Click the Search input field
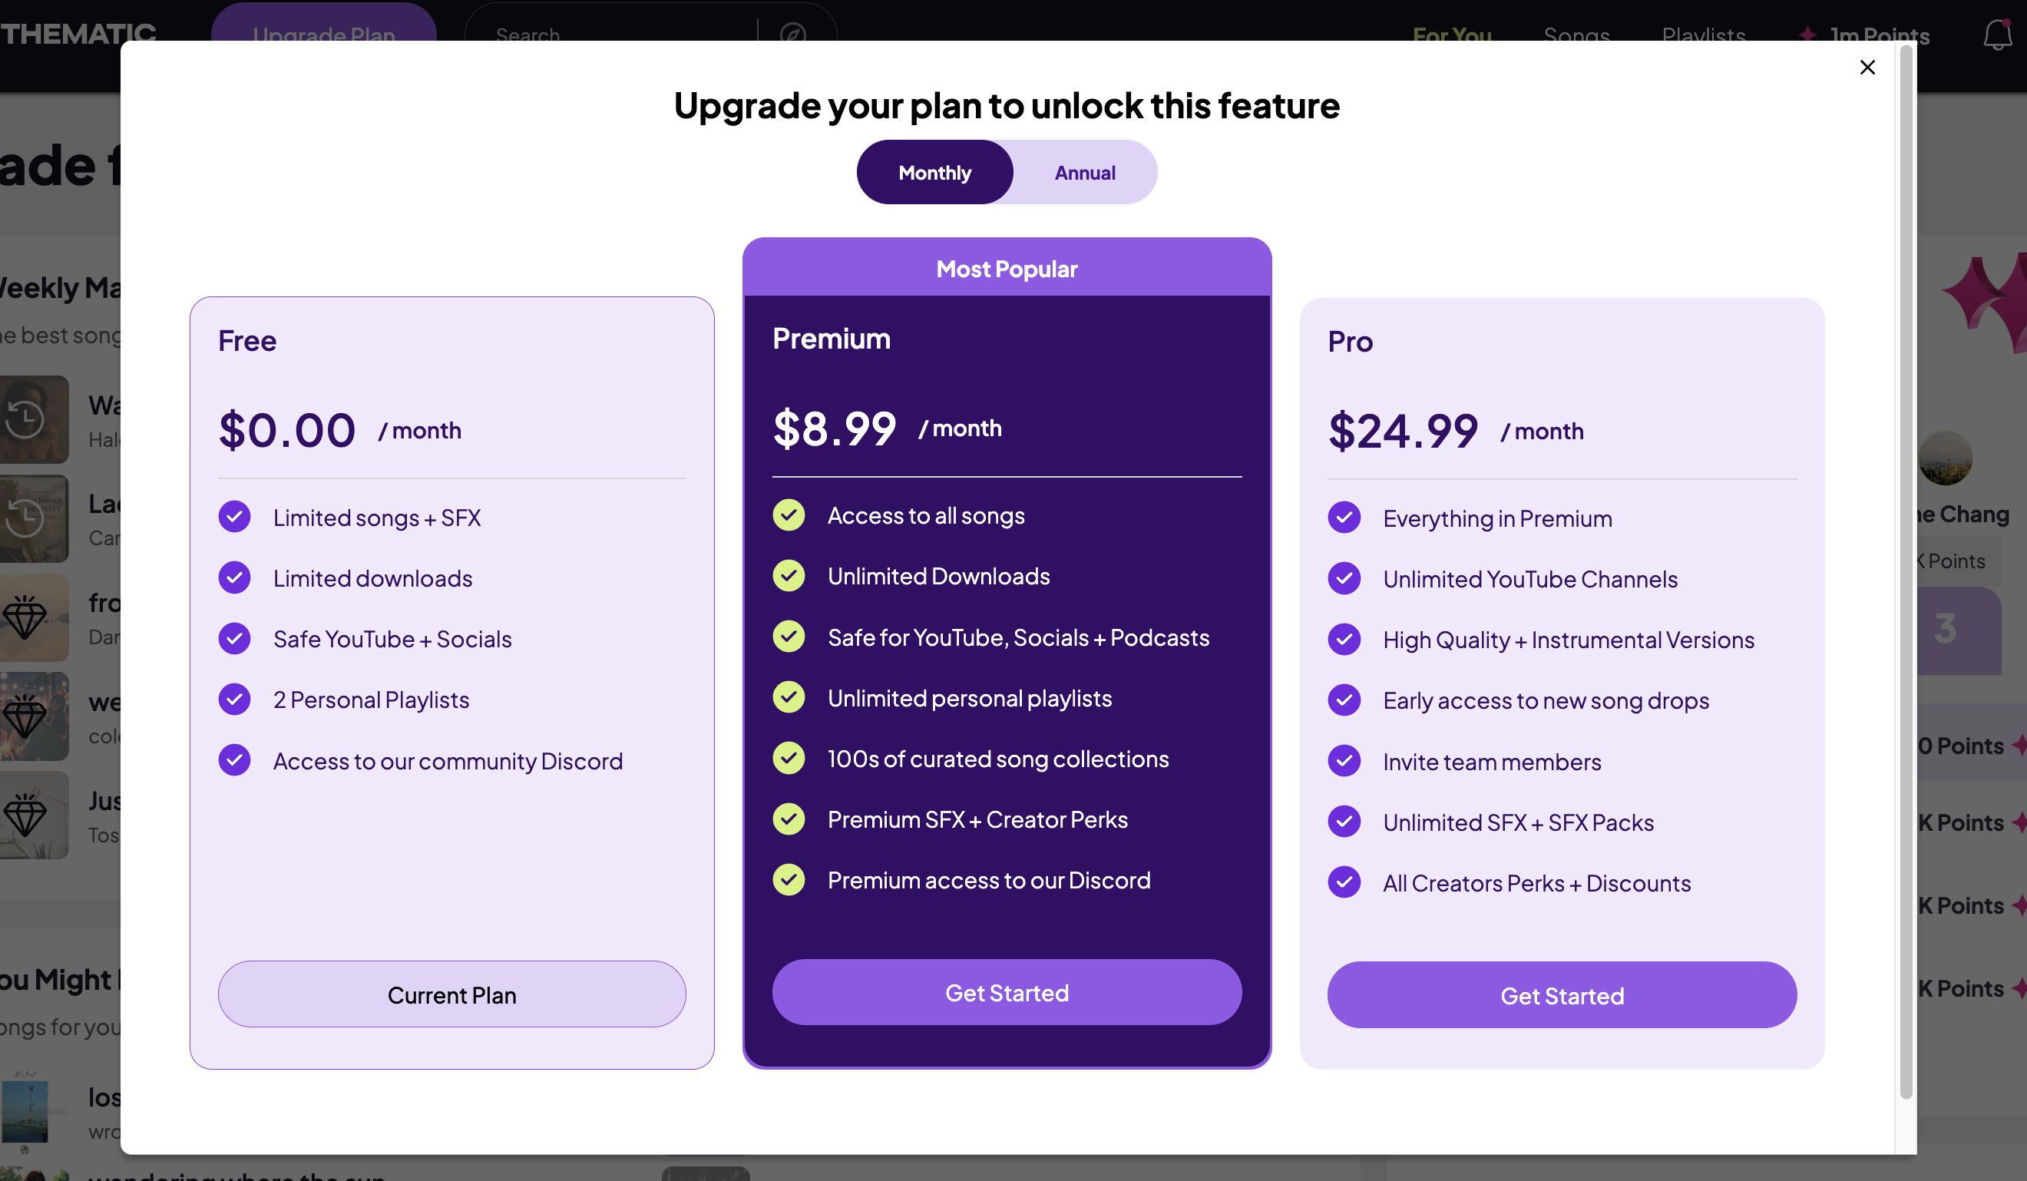This screenshot has width=2027, height=1181. [x=611, y=35]
